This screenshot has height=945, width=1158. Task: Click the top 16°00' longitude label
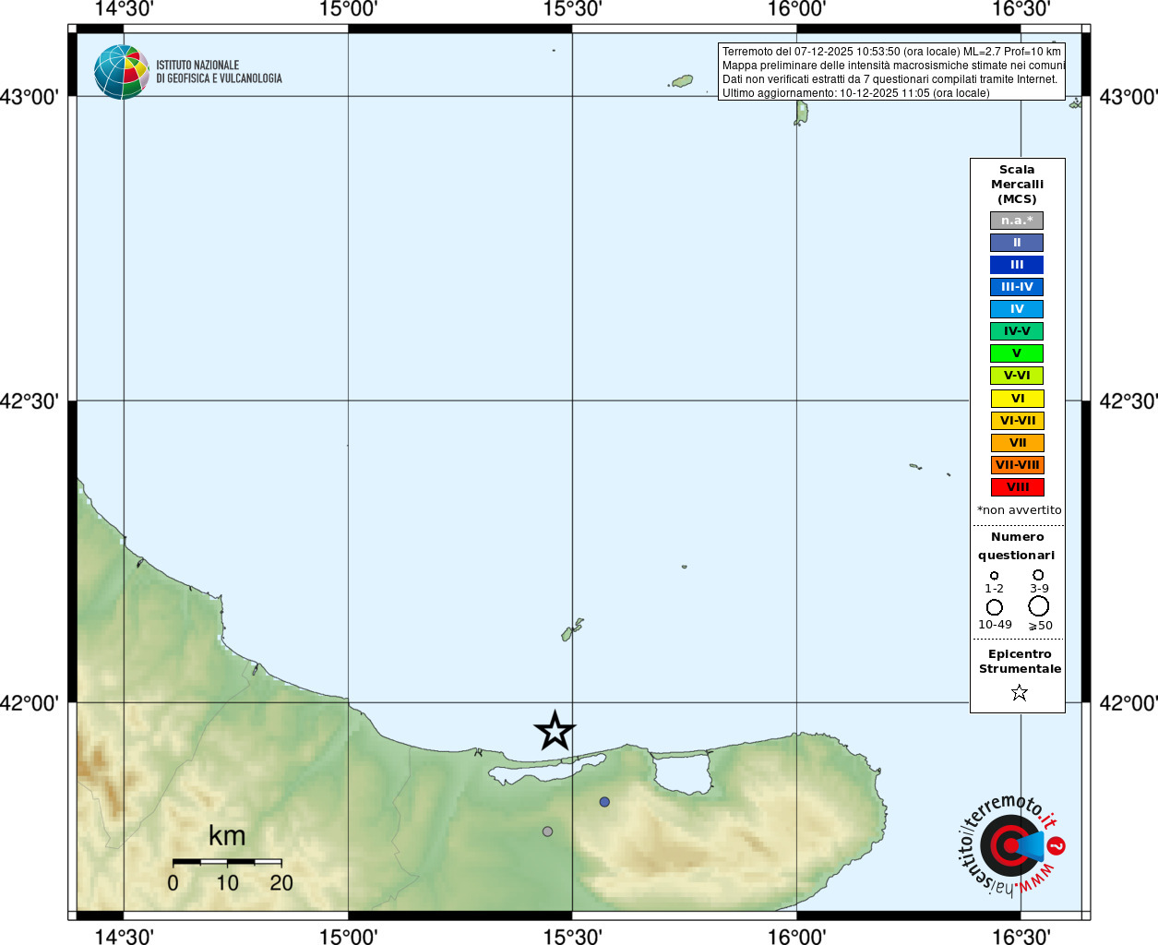click(796, 9)
